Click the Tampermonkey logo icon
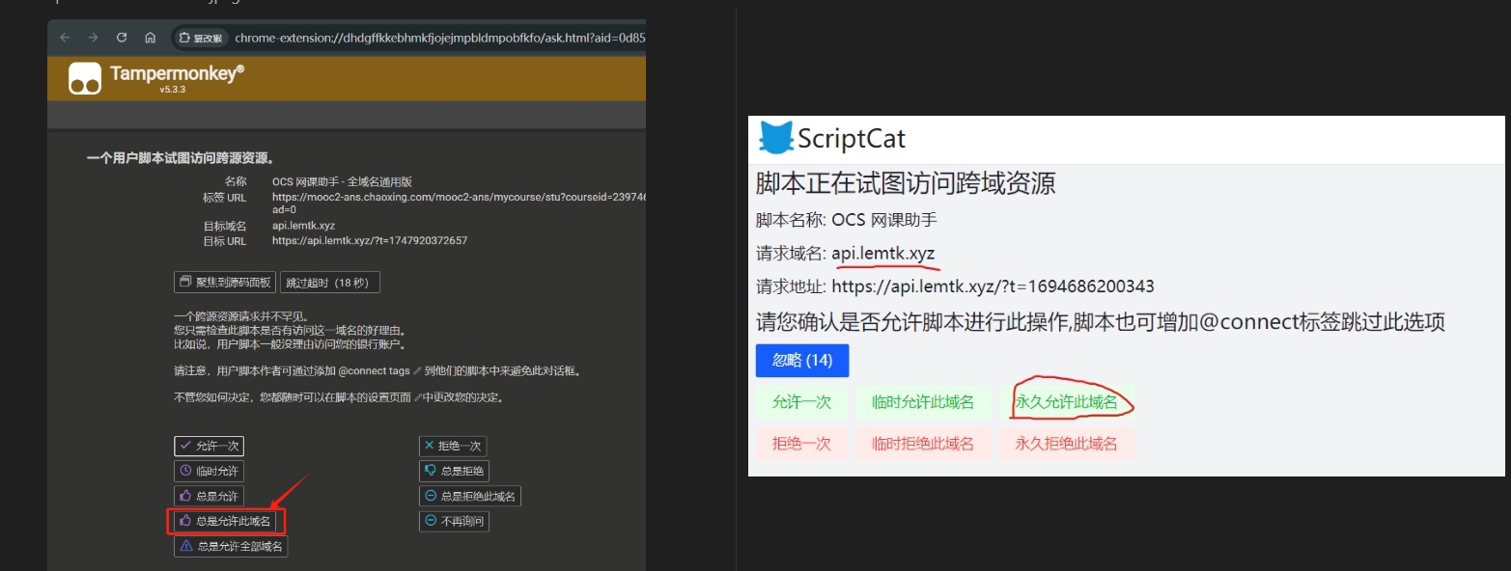1511x571 pixels. pyautogui.click(x=85, y=79)
